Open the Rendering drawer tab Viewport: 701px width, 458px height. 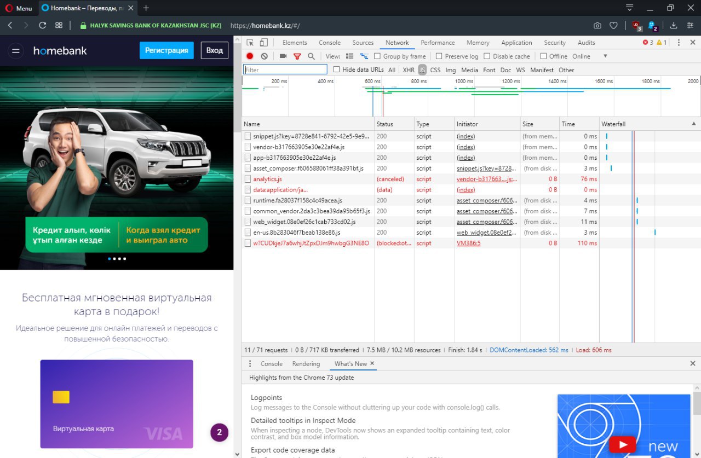[306, 364]
